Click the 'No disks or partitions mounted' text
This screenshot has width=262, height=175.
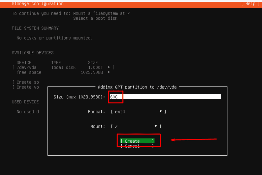[x=54, y=38]
